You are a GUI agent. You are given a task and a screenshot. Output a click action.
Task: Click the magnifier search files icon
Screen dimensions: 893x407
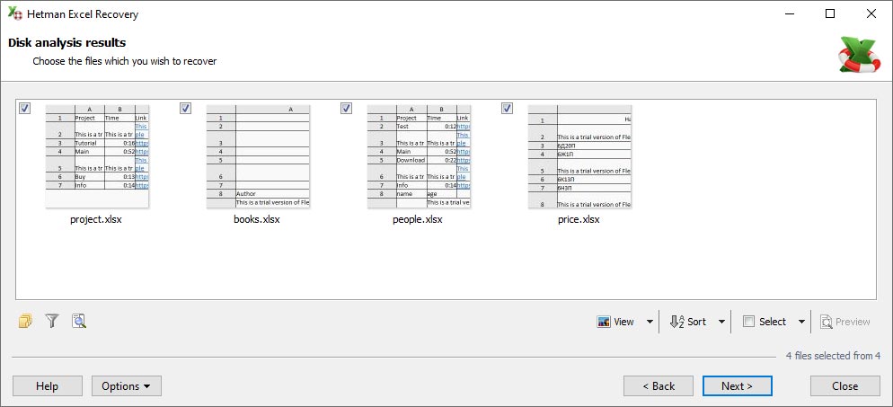(x=78, y=322)
